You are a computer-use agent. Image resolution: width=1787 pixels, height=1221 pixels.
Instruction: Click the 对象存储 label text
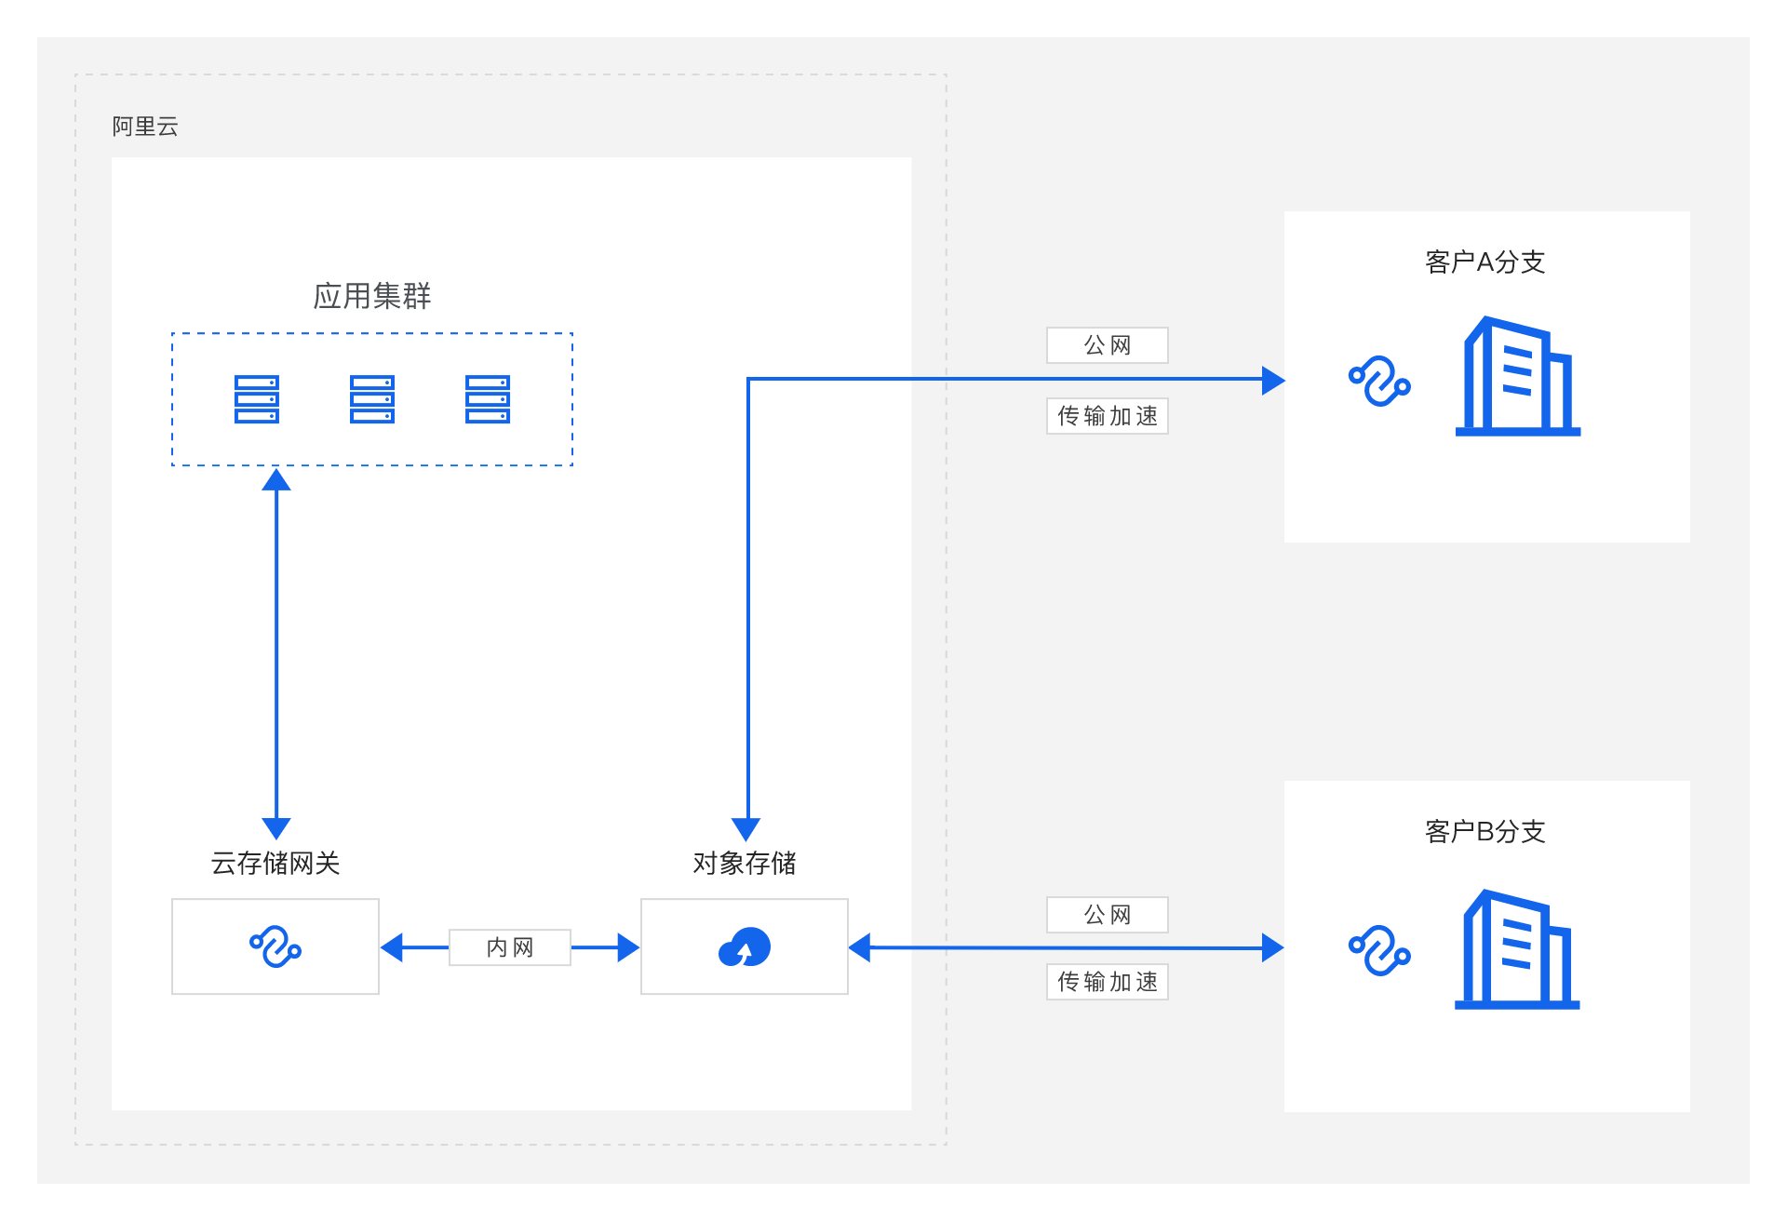(x=745, y=864)
